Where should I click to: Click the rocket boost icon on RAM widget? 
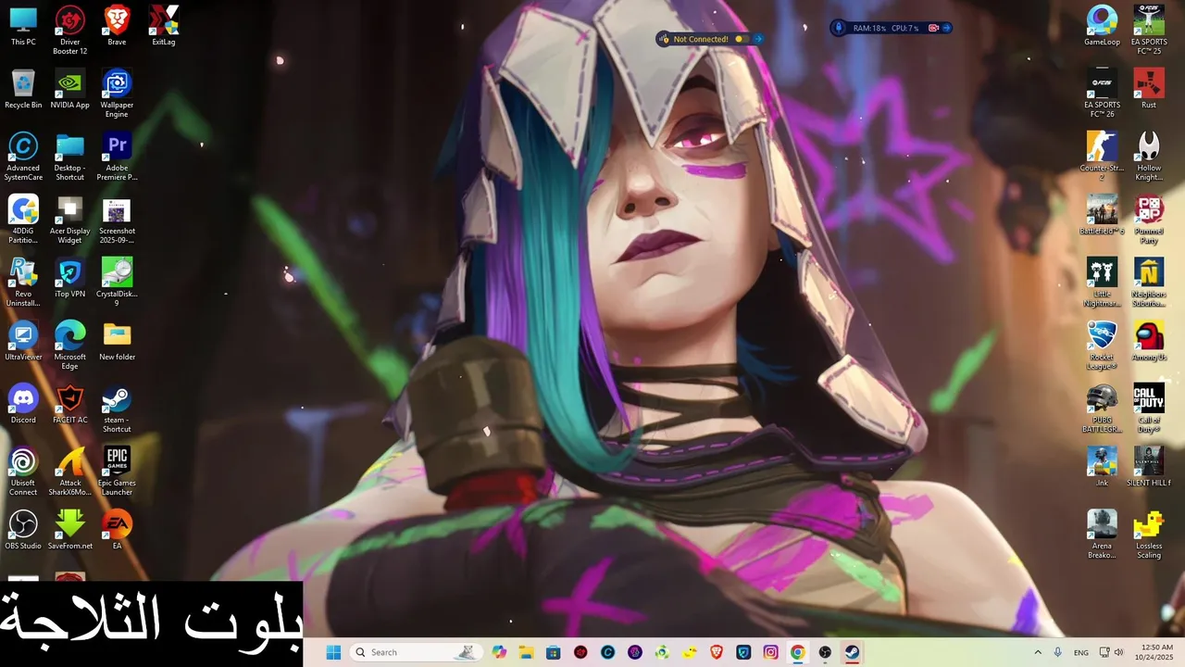tap(840, 28)
